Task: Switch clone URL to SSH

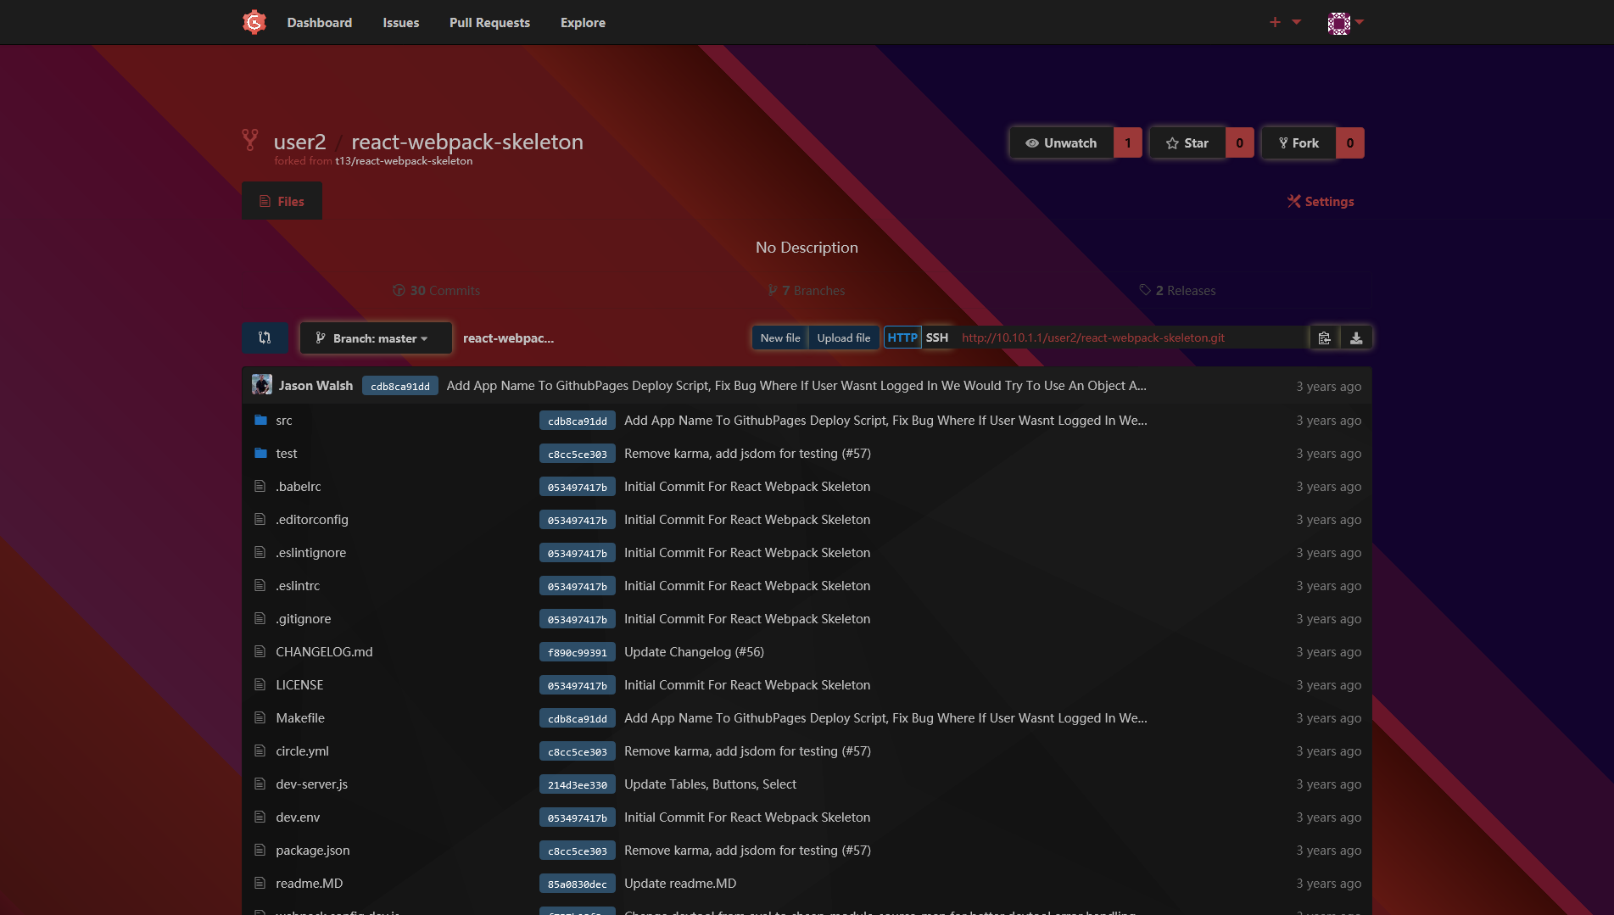Action: (937, 338)
